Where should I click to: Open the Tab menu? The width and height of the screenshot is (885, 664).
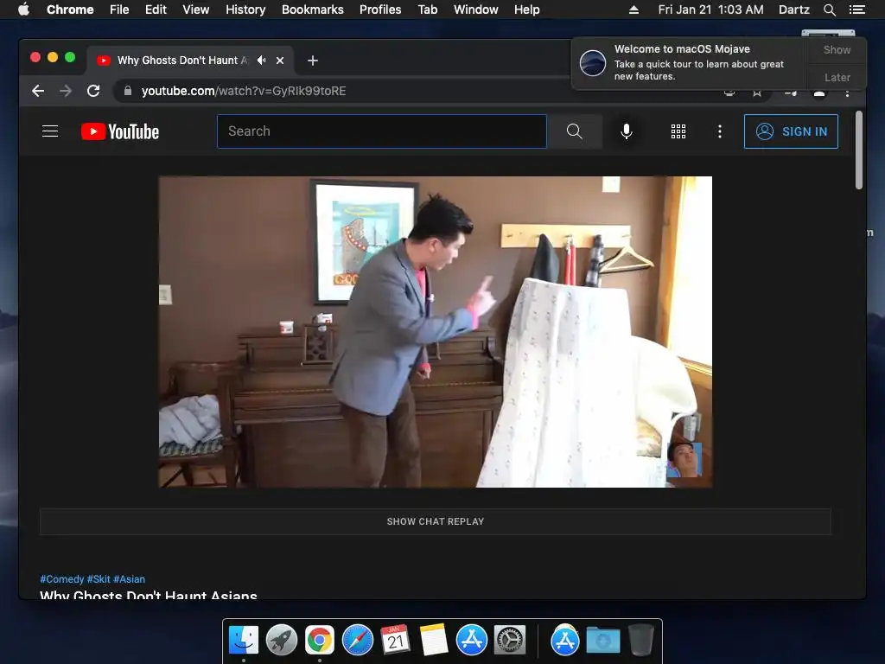coord(427,10)
